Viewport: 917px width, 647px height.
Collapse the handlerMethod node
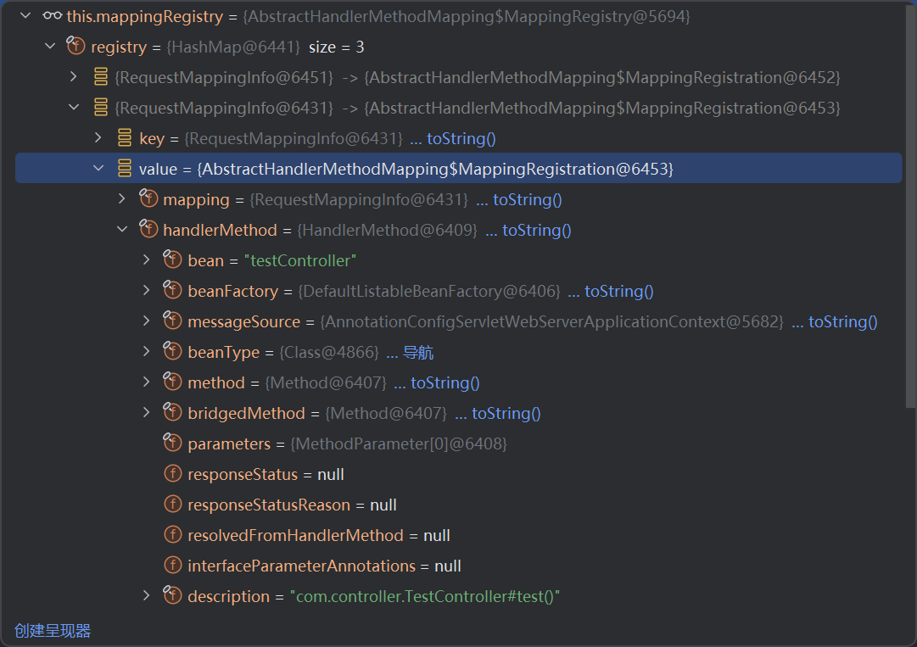(122, 230)
